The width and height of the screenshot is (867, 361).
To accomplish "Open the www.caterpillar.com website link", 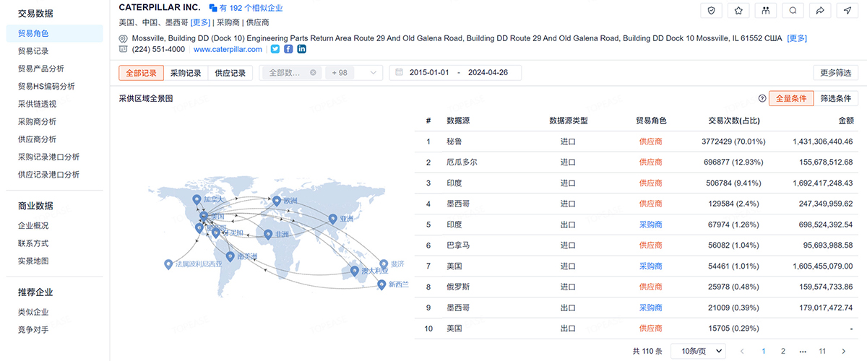I will (x=228, y=49).
